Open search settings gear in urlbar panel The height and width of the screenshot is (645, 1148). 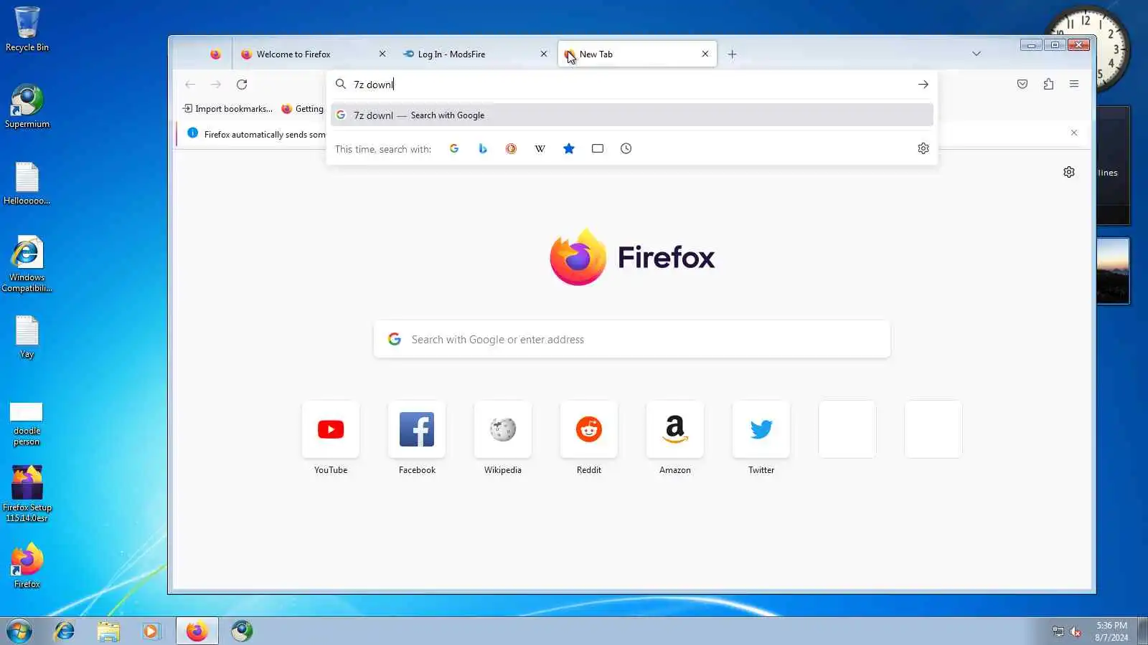[923, 148]
